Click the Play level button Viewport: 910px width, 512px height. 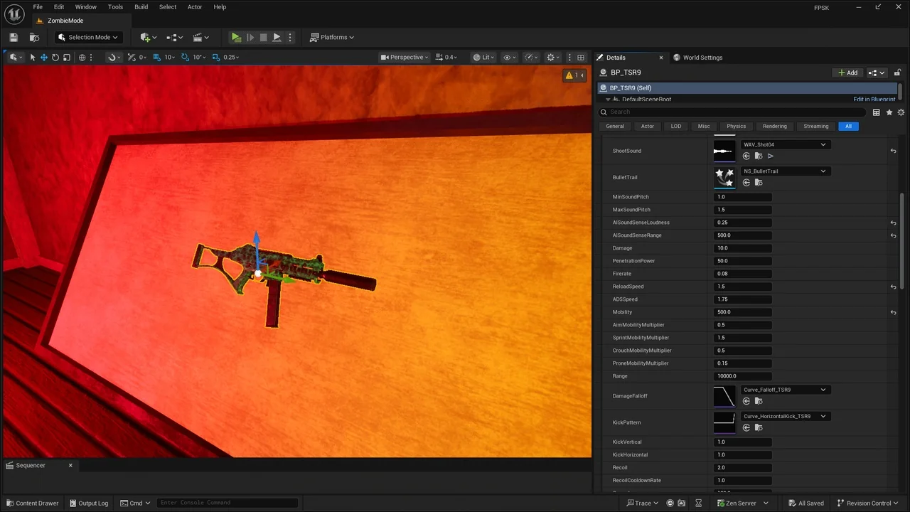tap(236, 37)
